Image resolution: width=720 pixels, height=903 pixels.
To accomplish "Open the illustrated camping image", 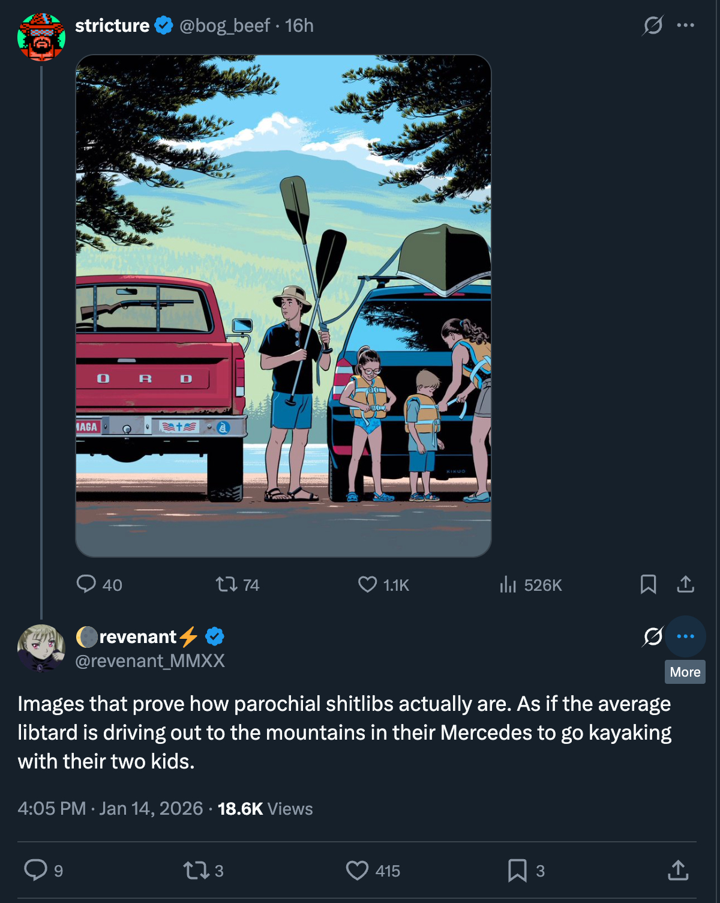I will pyautogui.click(x=283, y=306).
